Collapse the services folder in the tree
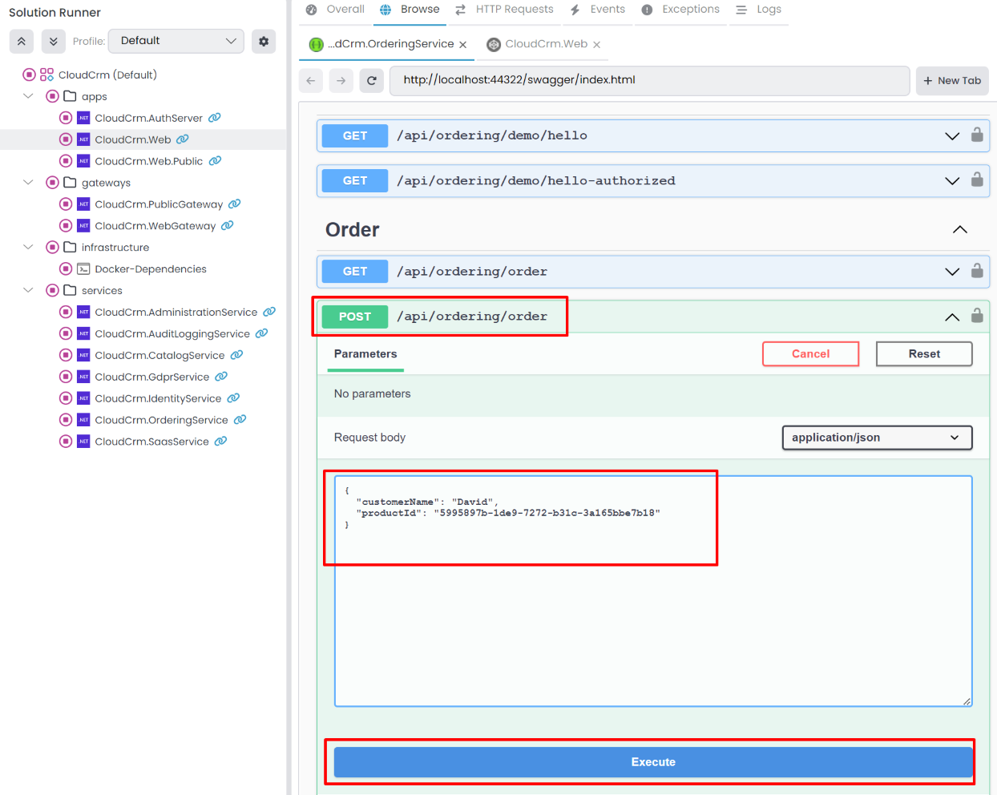The image size is (997, 795). click(x=29, y=290)
